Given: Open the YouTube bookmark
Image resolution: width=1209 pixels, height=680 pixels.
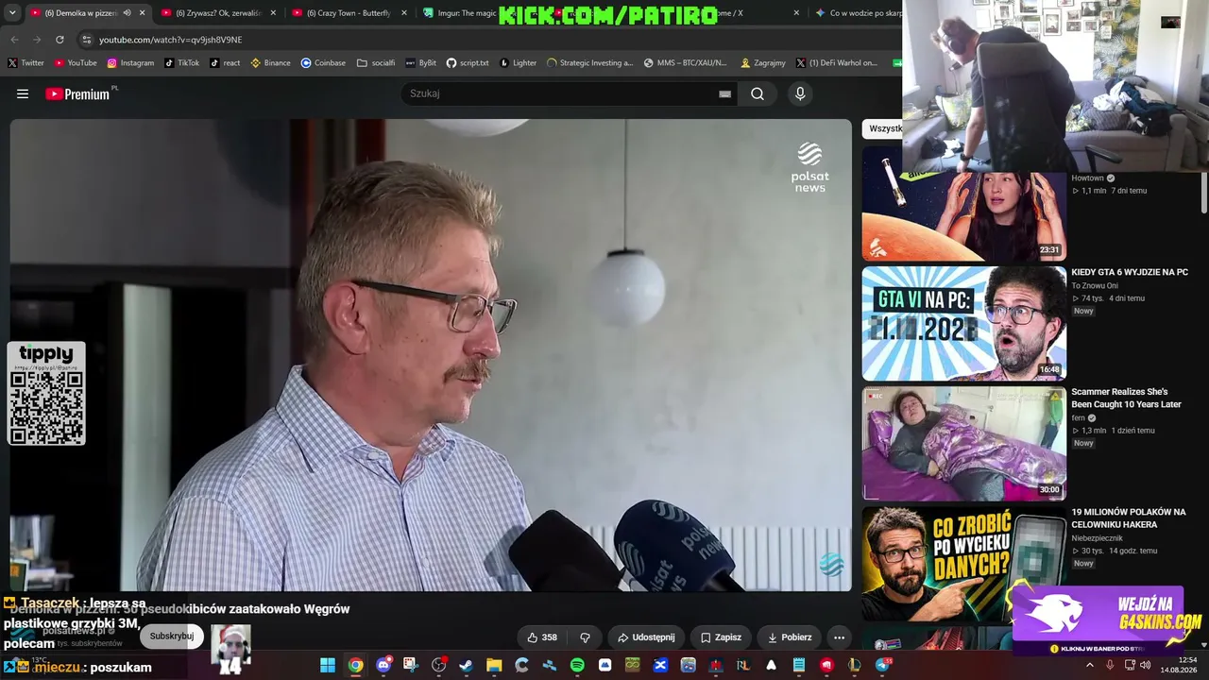Looking at the screenshot, I should [76, 63].
